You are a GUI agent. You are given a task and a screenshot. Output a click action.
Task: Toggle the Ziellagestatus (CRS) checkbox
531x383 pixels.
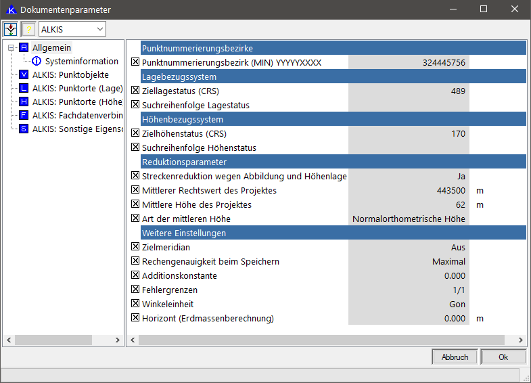(135, 91)
